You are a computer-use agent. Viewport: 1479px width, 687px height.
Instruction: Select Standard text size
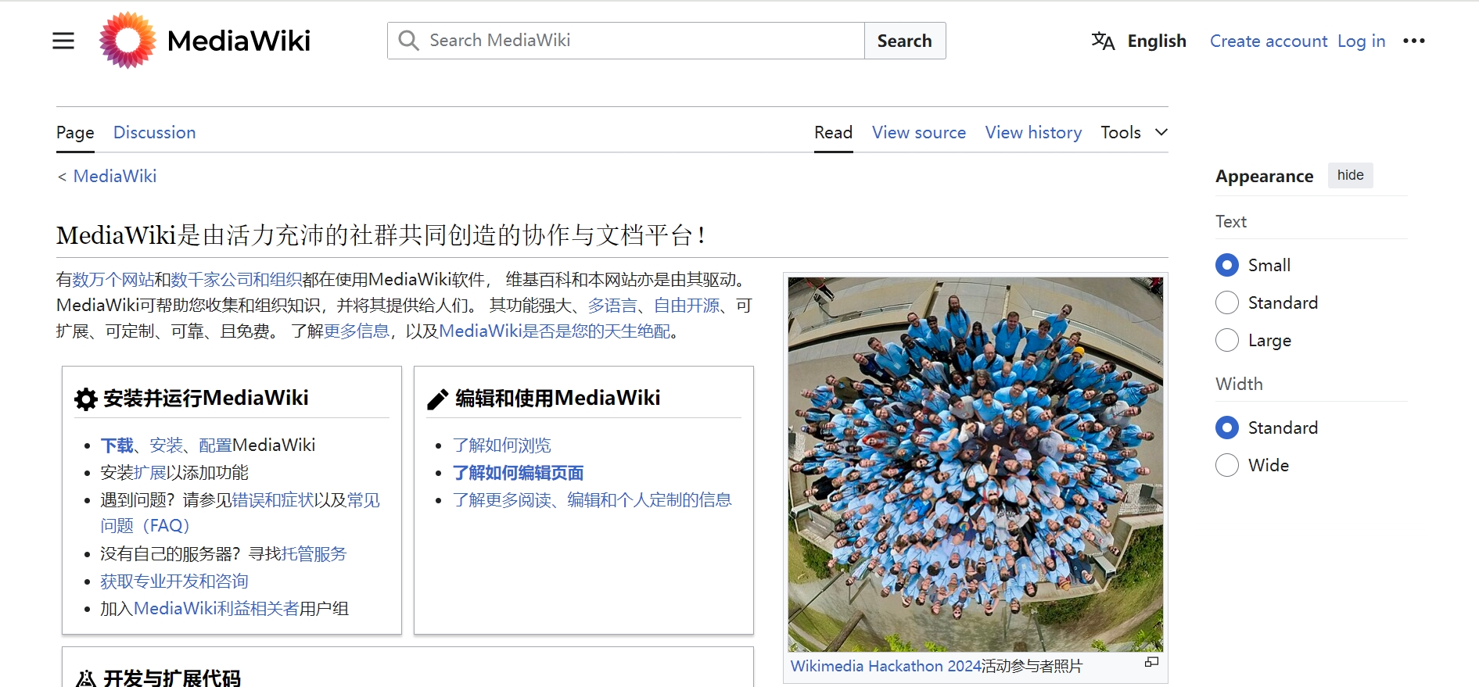[1227, 302]
